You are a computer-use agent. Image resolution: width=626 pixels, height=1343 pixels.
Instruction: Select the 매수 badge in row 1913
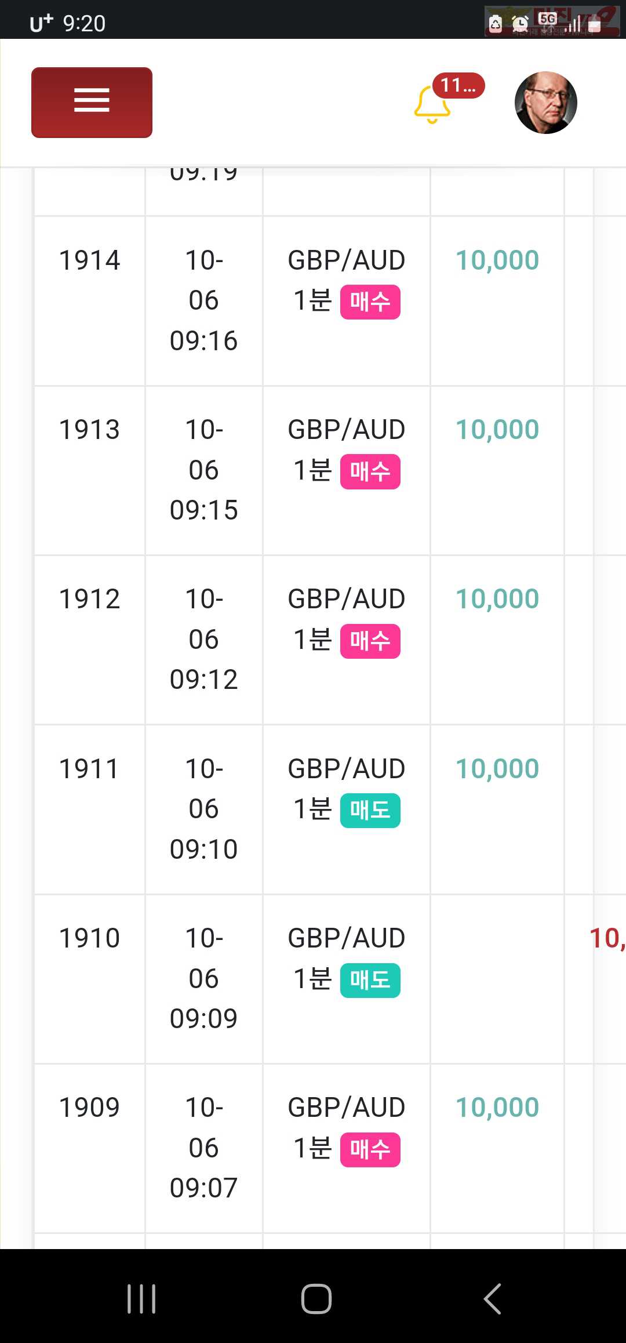370,472
